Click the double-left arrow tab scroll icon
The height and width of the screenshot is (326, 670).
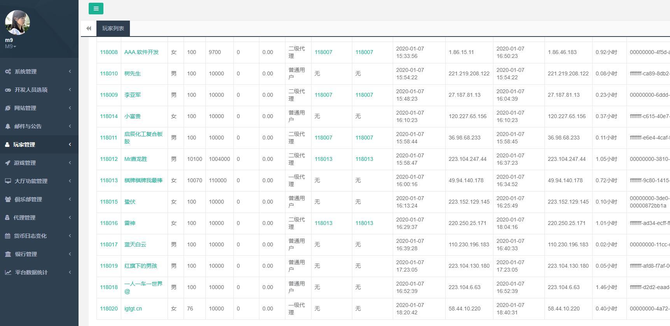coord(89,28)
